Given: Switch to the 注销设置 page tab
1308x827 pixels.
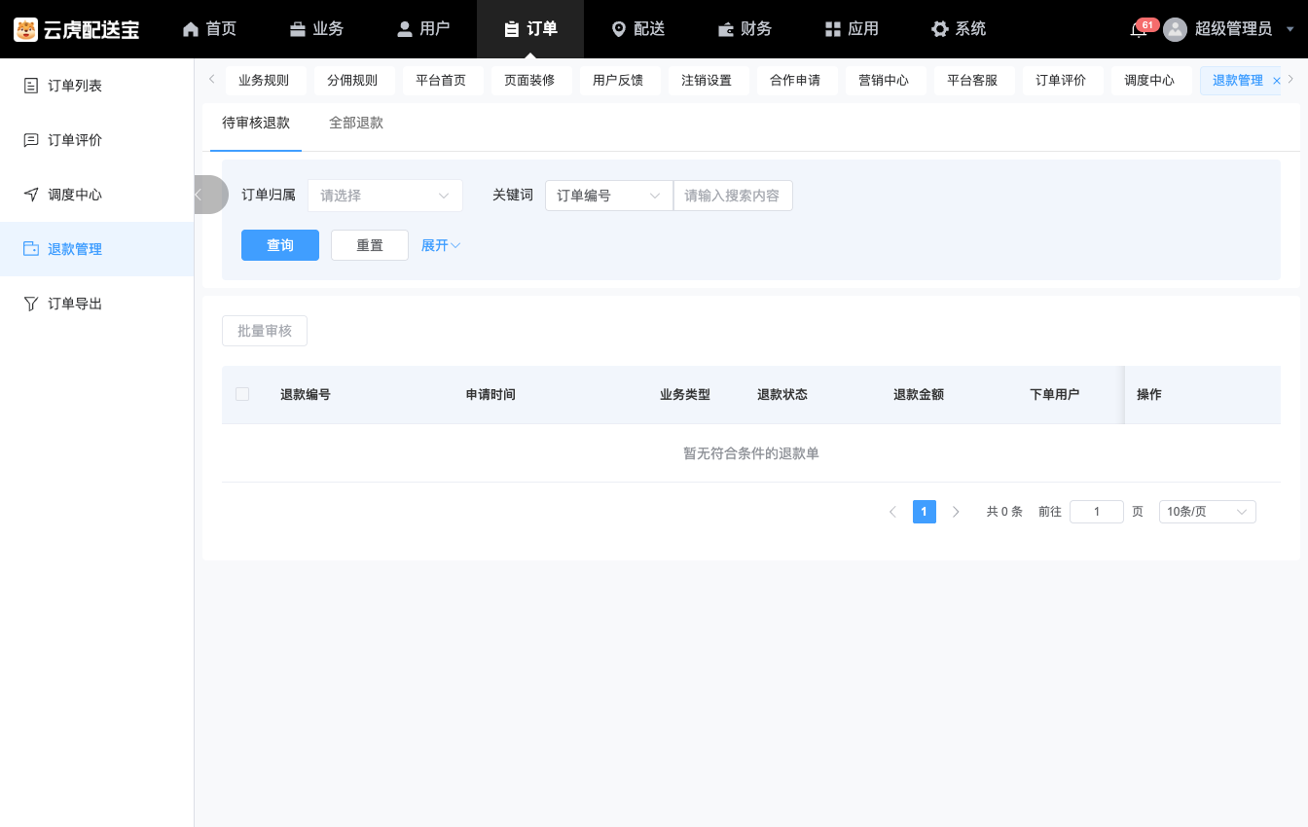Looking at the screenshot, I should tap(707, 81).
